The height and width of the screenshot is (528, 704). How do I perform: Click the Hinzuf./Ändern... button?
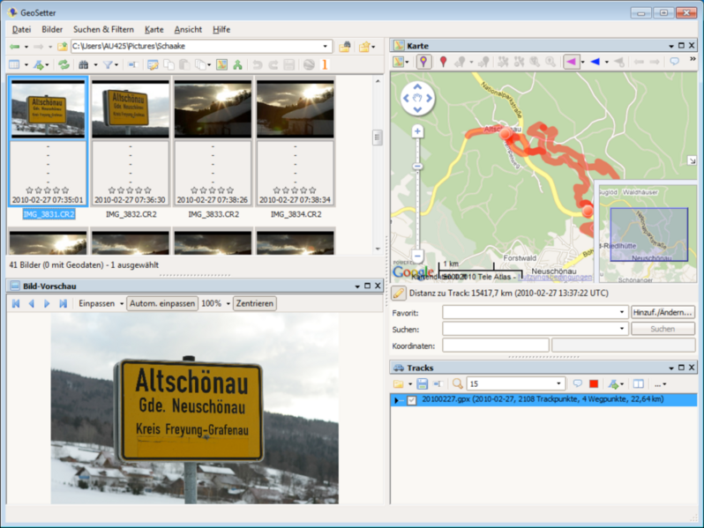(663, 312)
